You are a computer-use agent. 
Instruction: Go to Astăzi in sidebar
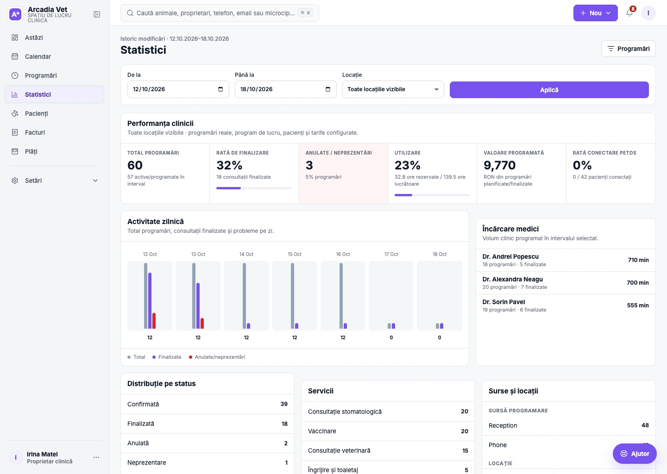pos(55,37)
